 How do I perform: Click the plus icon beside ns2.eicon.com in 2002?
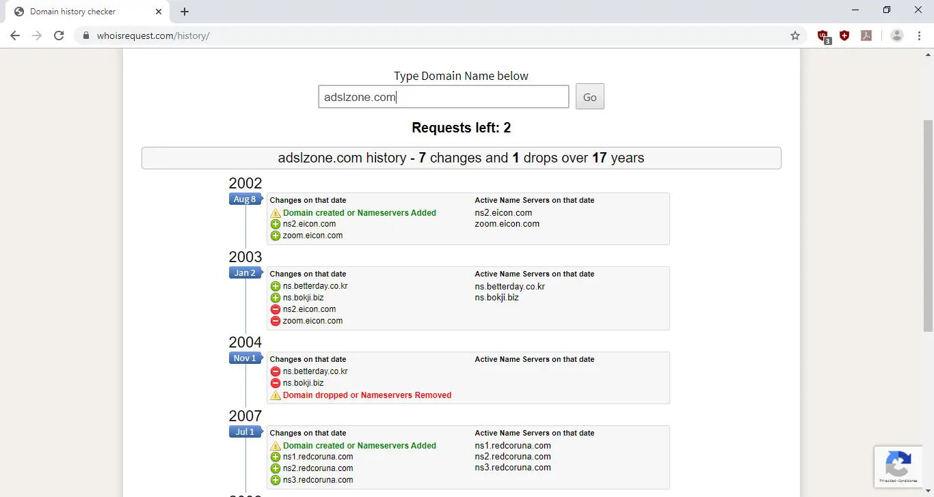point(276,224)
